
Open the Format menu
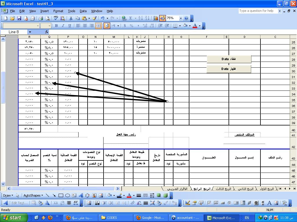58,11
